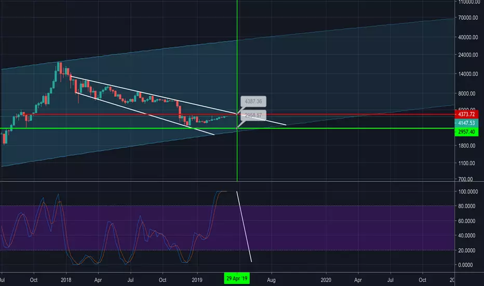This screenshot has width=484, height=286.
Task: Select the 2958.57 tooltip bubble
Action: [253, 115]
